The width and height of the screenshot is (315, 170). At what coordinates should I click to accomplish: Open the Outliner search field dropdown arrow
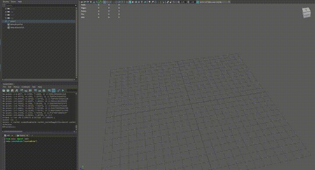76,5
